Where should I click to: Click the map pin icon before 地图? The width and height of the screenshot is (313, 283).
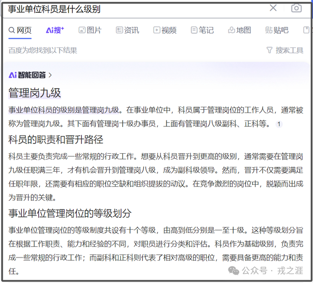coord(231,30)
